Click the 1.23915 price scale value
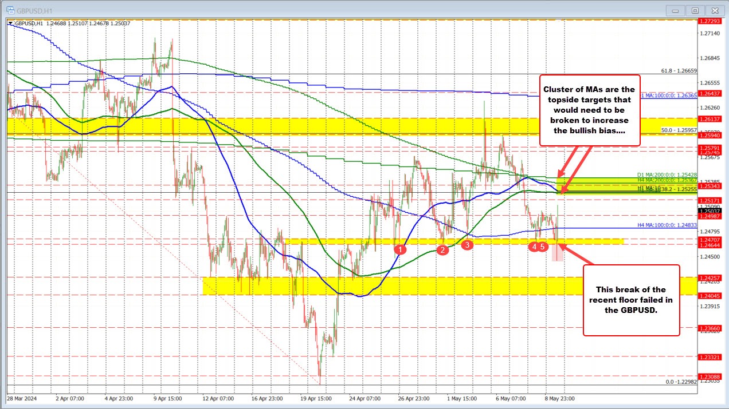Viewport: 729px width, 409px height. pyautogui.click(x=710, y=306)
